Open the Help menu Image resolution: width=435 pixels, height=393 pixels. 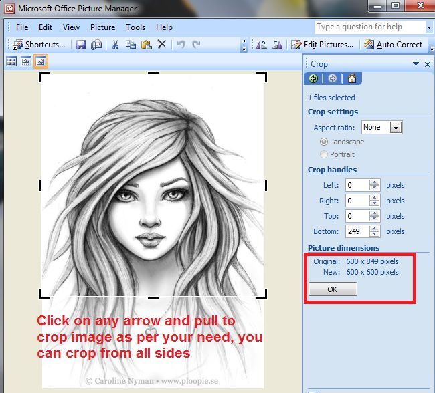[x=164, y=27]
